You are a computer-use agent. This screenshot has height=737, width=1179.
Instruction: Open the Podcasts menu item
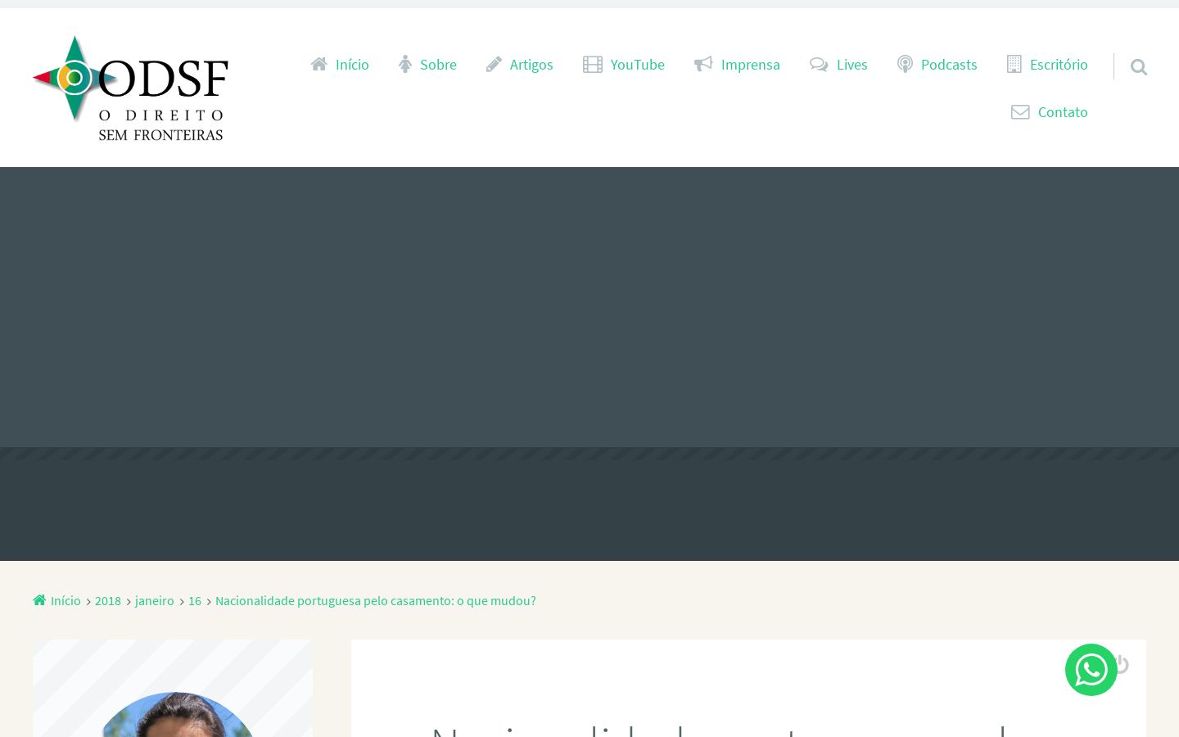coord(949,65)
